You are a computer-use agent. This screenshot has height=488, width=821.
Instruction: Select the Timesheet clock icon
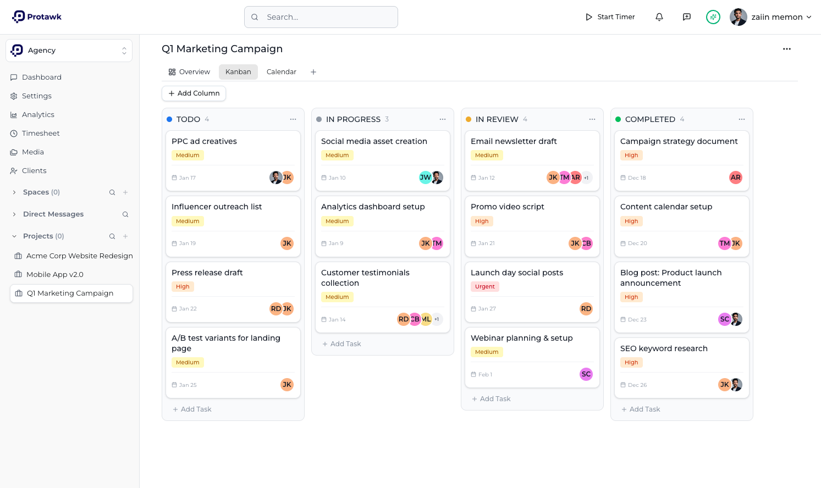click(13, 133)
